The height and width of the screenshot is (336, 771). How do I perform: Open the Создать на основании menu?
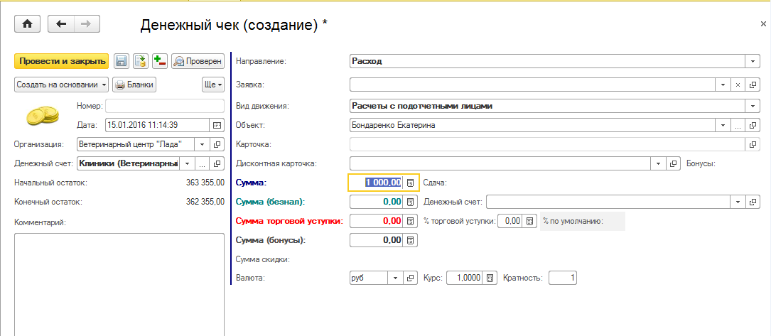(x=61, y=85)
